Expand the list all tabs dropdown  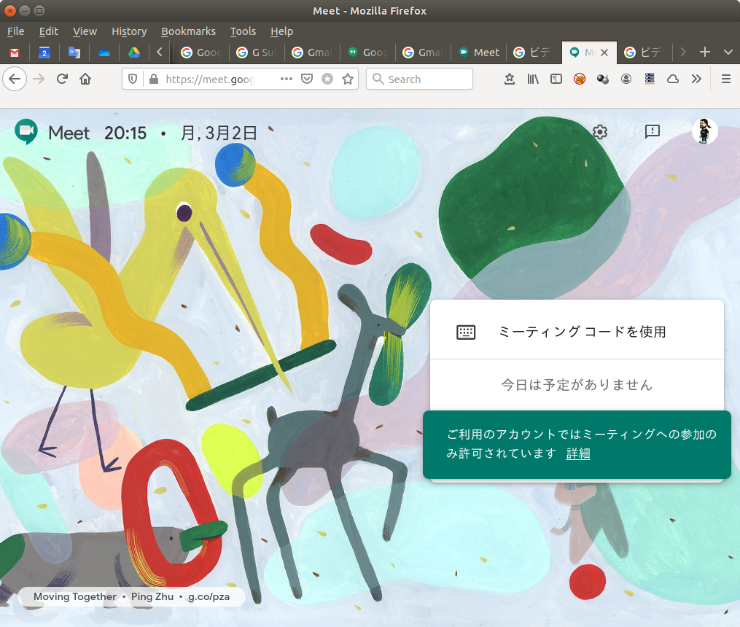point(728,52)
